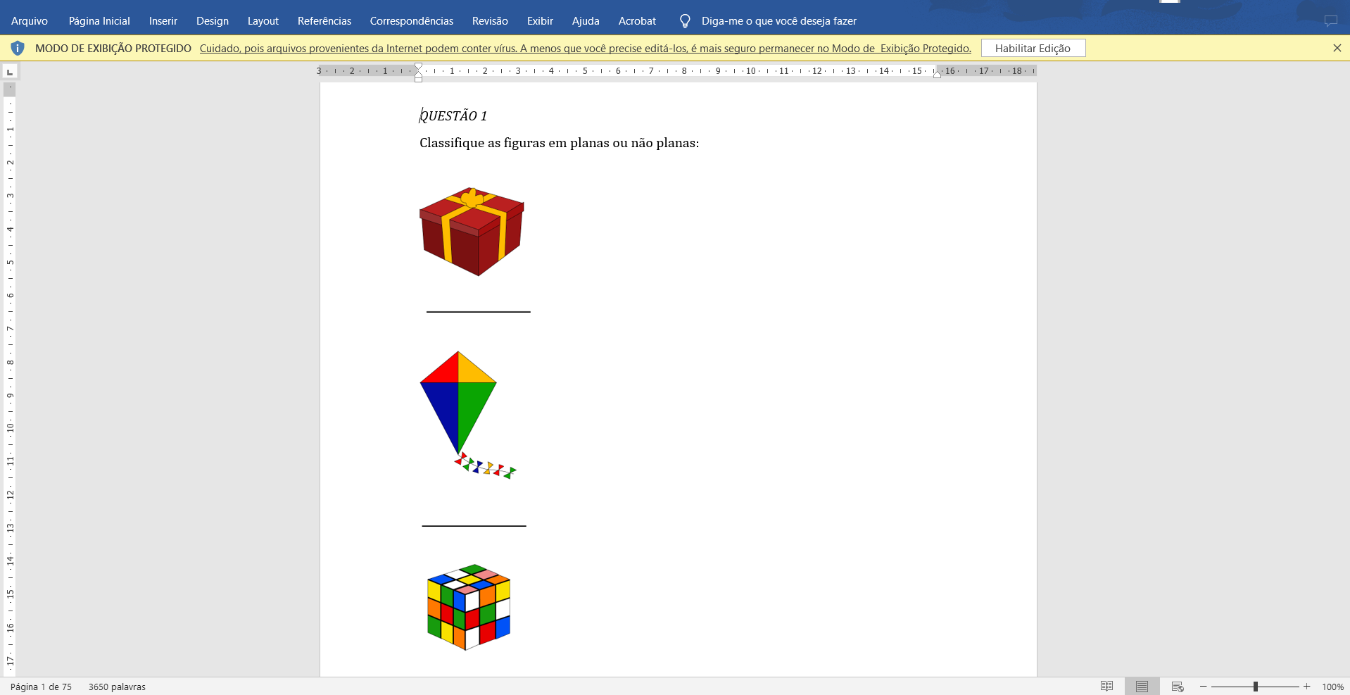
Task: Select the colorful kite image
Action: (x=468, y=415)
